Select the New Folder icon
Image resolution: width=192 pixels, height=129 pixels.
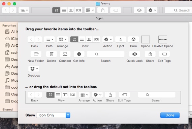pos(36,54)
